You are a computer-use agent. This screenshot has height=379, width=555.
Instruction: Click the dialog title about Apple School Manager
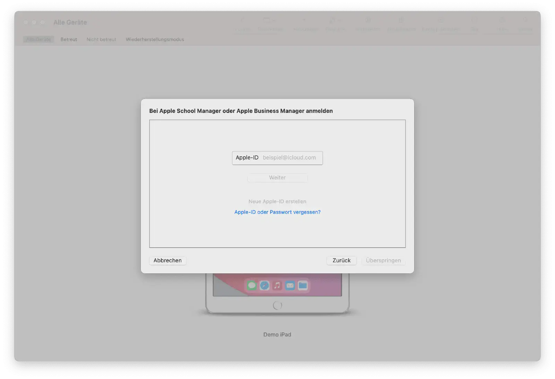coord(241,111)
